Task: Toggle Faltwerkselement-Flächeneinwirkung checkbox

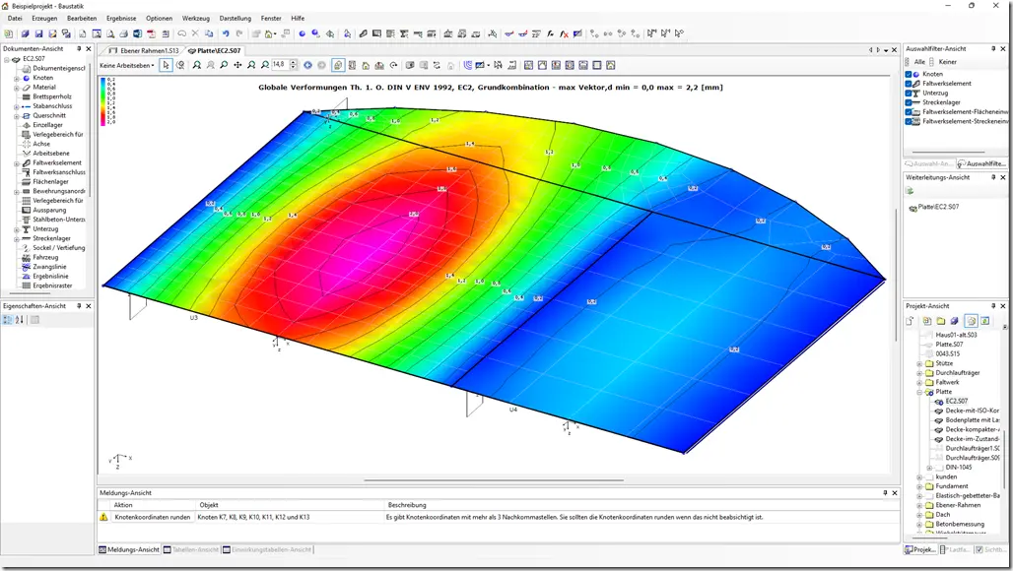Action: click(908, 111)
